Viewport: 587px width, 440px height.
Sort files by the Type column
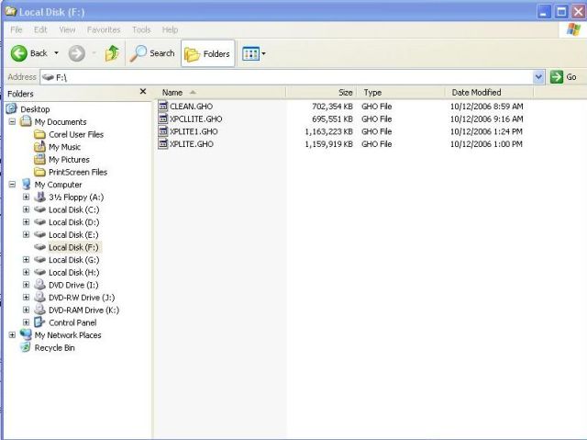pyautogui.click(x=401, y=93)
